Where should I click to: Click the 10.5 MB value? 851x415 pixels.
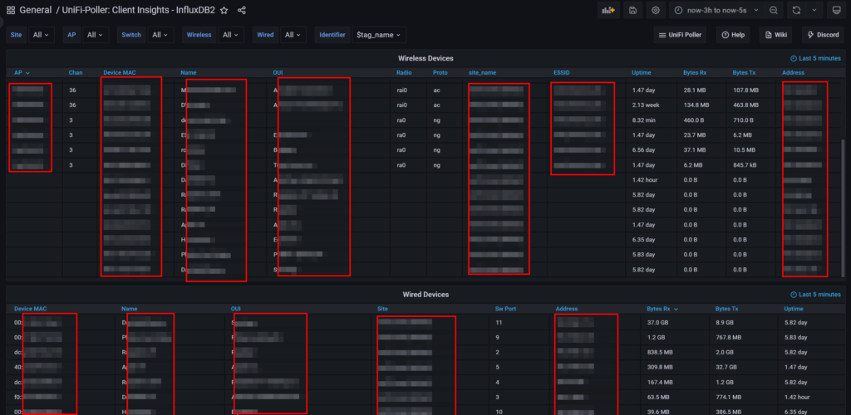(744, 149)
